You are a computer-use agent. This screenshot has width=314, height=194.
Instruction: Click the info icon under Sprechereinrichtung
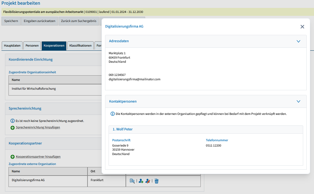[13, 121]
